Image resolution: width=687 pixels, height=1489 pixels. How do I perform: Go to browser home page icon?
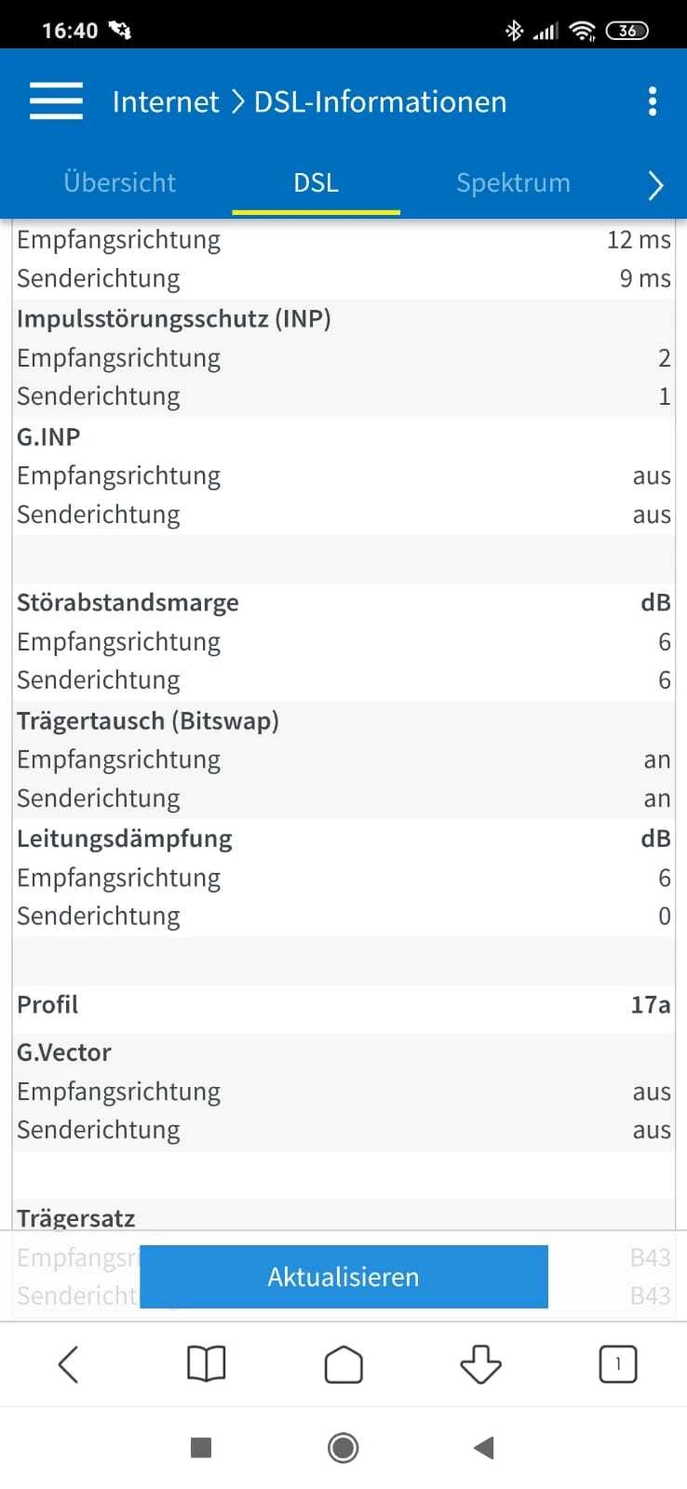[343, 1364]
